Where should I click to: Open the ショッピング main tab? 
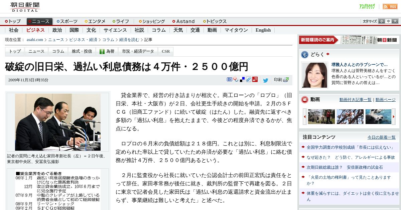pos(152,21)
